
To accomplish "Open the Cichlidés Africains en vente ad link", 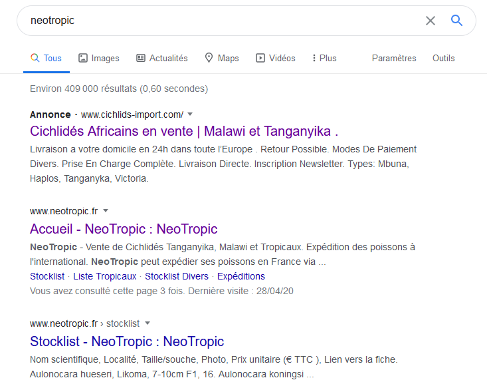I will (x=184, y=131).
